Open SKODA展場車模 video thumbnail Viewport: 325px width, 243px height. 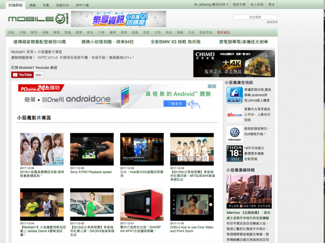[x=92, y=204]
